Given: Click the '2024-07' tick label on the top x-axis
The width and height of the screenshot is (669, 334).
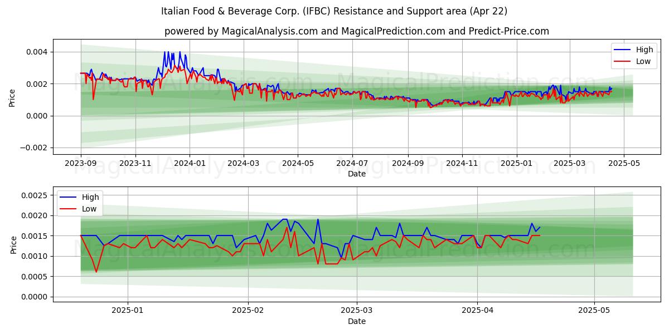Looking at the screenshot, I should [352, 163].
